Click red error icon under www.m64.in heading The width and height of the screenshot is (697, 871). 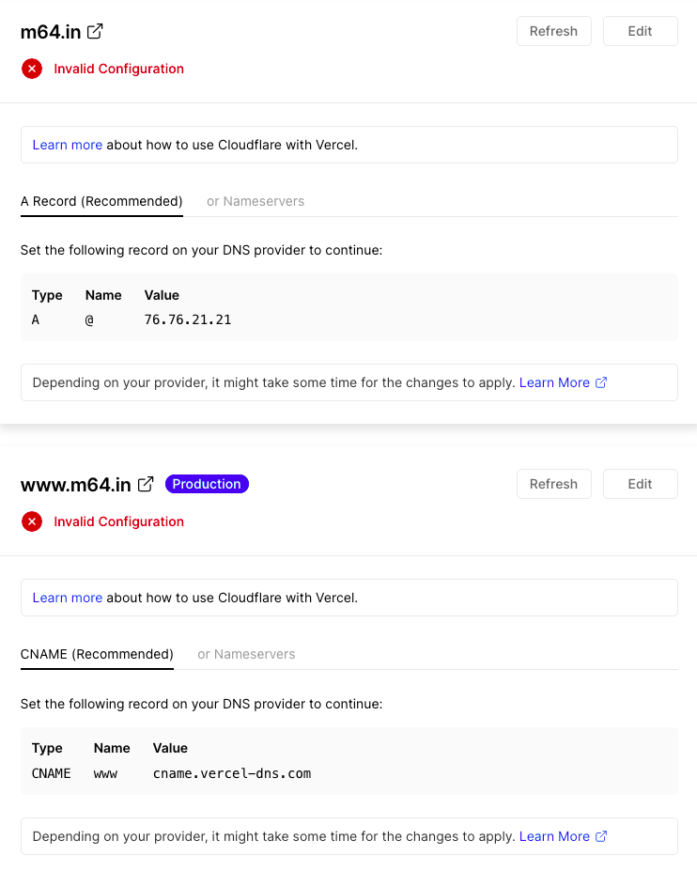(x=32, y=521)
